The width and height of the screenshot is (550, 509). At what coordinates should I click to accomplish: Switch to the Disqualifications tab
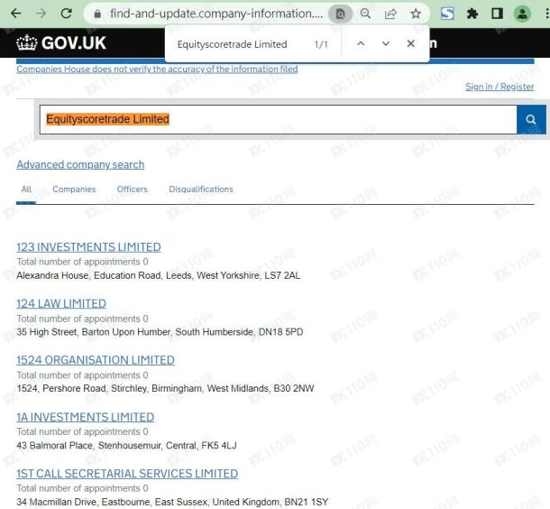[201, 190]
